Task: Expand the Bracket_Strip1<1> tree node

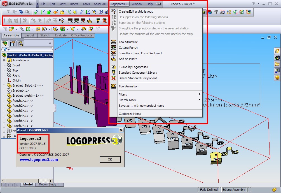Action: (x=4, y=85)
